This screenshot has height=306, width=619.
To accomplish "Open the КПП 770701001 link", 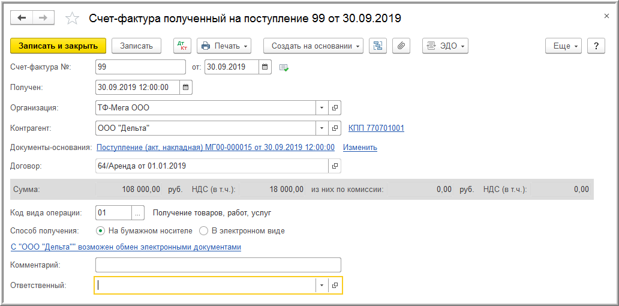I will 376,128.
